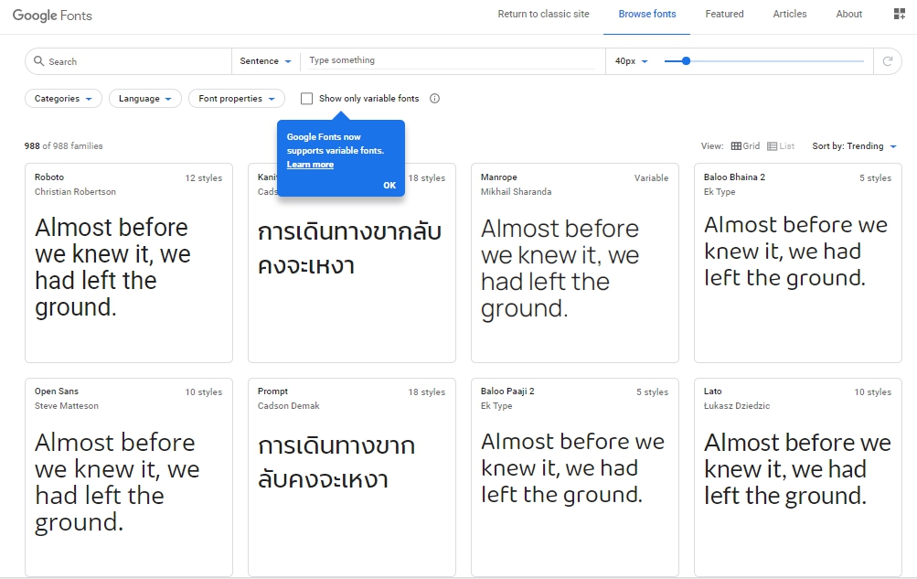Click the 10 styles label on Lato
The height and width of the screenshot is (579, 917).
(872, 391)
